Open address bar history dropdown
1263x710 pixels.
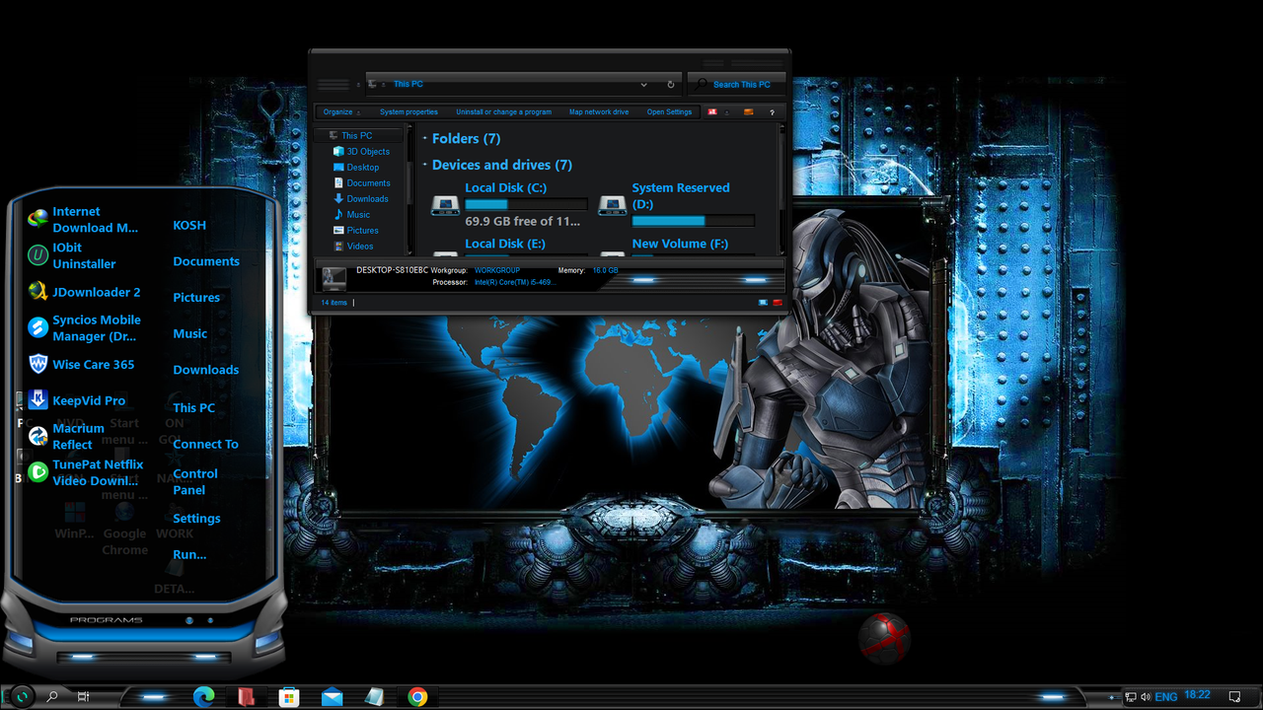click(x=644, y=85)
